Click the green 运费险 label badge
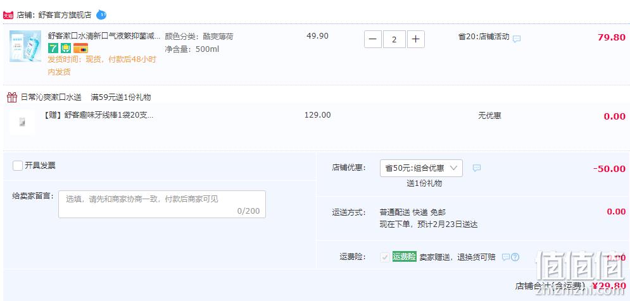 pyautogui.click(x=405, y=257)
